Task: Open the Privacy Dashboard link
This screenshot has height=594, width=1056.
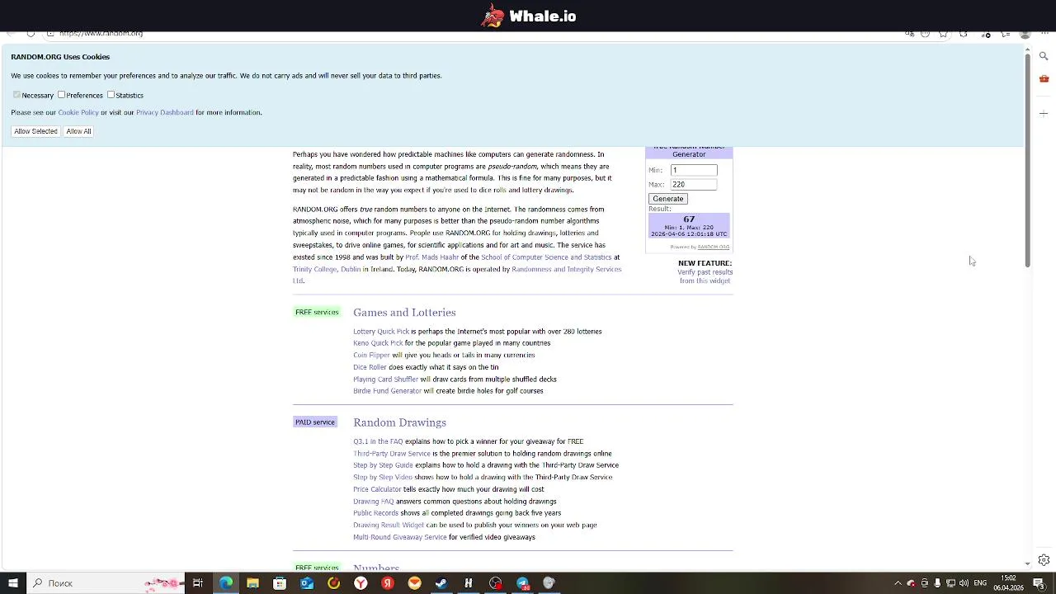Action: pos(165,112)
